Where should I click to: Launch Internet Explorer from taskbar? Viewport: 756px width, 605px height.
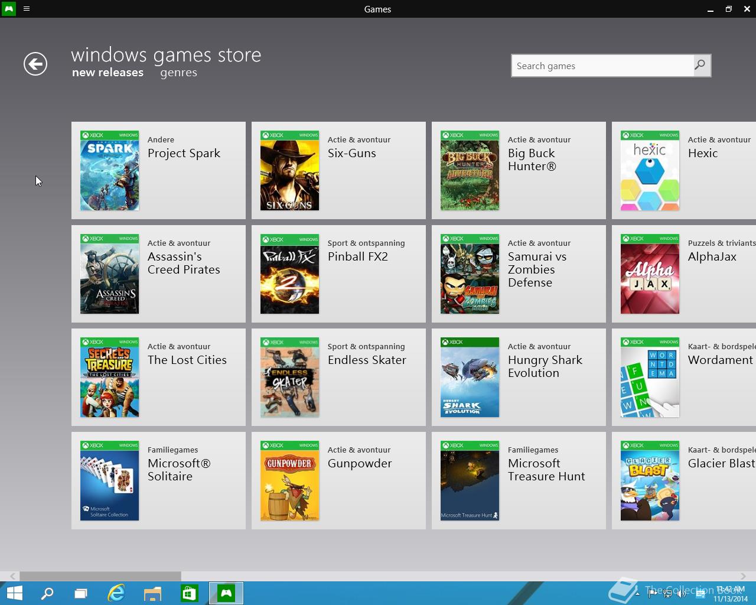point(116,593)
